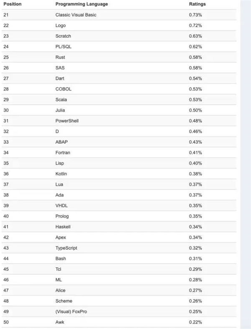251x329 pixels.
Task: Click position number 36
Action: (x=6, y=174)
